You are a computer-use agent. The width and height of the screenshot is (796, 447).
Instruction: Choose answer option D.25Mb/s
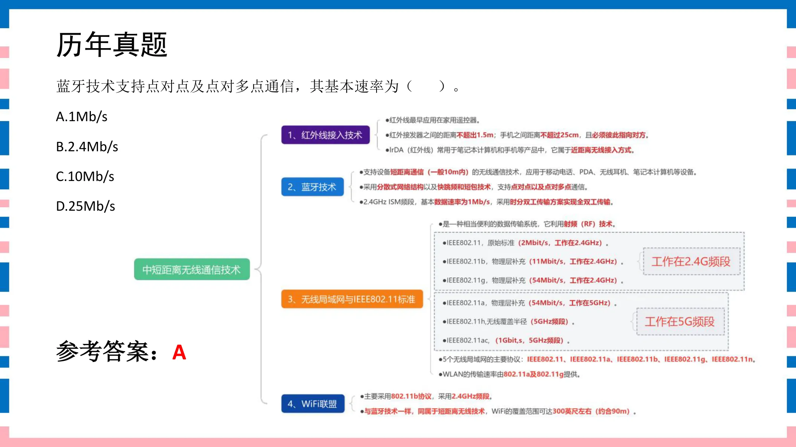[86, 206]
